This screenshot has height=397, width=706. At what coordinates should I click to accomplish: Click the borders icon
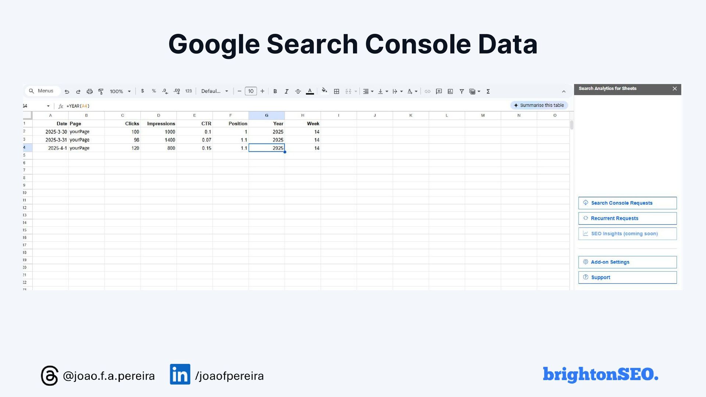tap(336, 92)
